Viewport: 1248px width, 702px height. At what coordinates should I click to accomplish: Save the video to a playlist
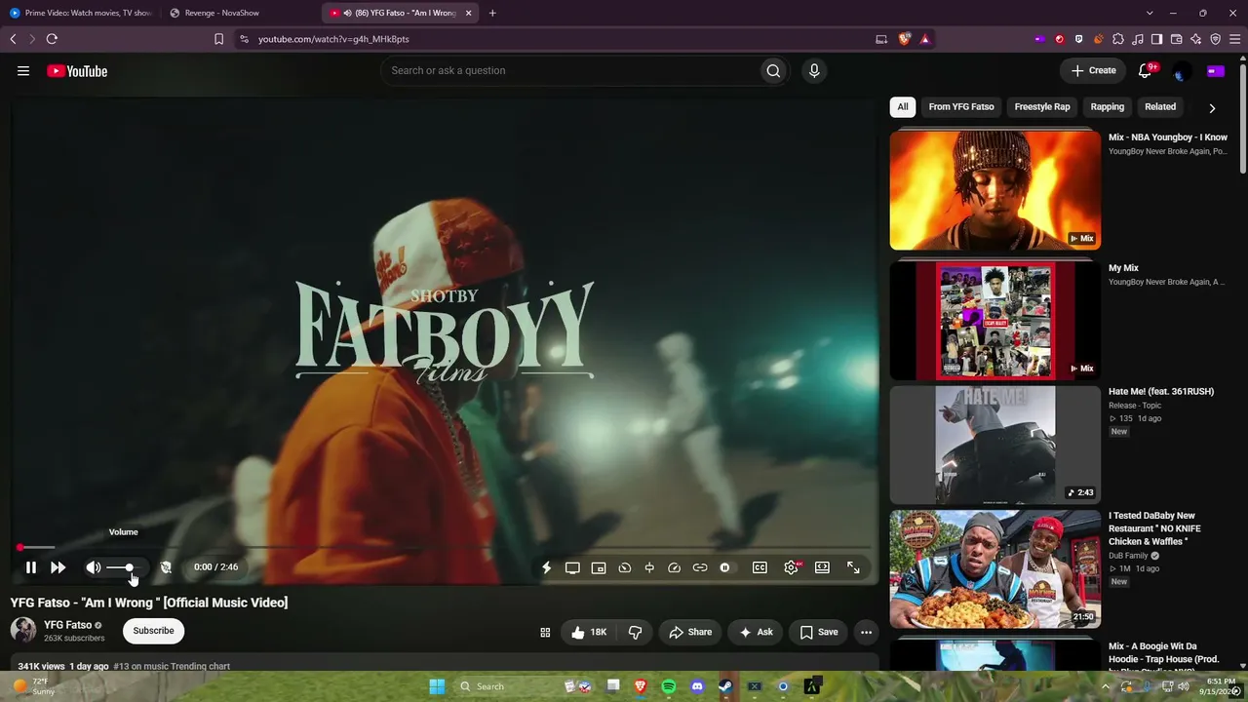[819, 632]
